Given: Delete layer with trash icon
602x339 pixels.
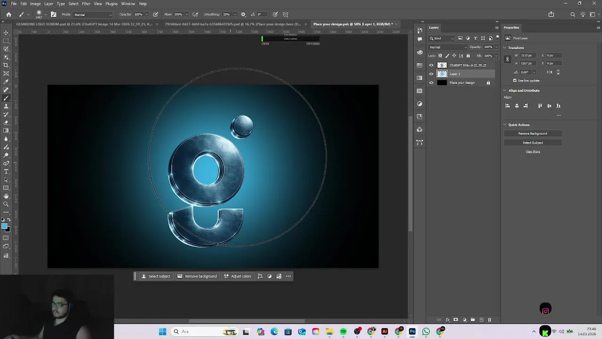Looking at the screenshot, I should [x=490, y=320].
